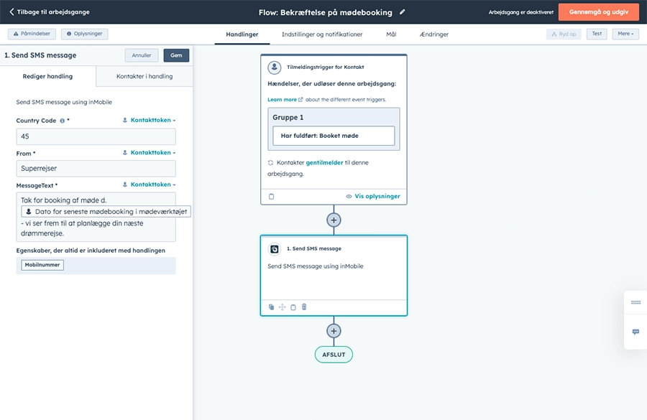Click the plus node below the trigger card
The height and width of the screenshot is (420, 647).
coord(334,220)
